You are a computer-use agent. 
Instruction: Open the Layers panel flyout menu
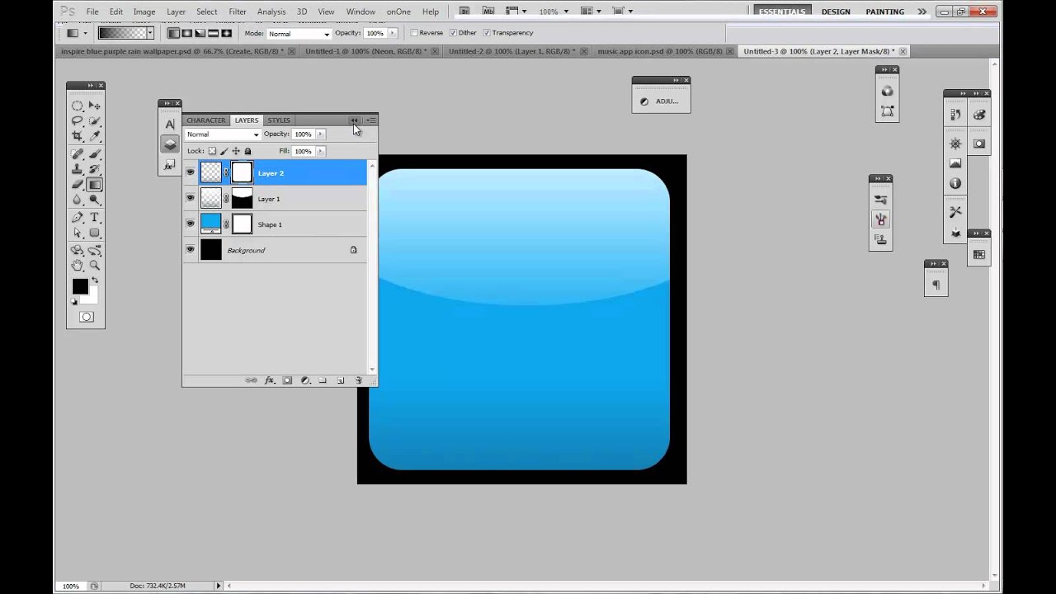(370, 120)
